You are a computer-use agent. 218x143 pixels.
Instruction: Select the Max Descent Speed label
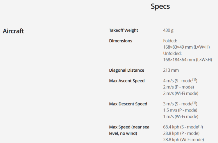click(128, 104)
